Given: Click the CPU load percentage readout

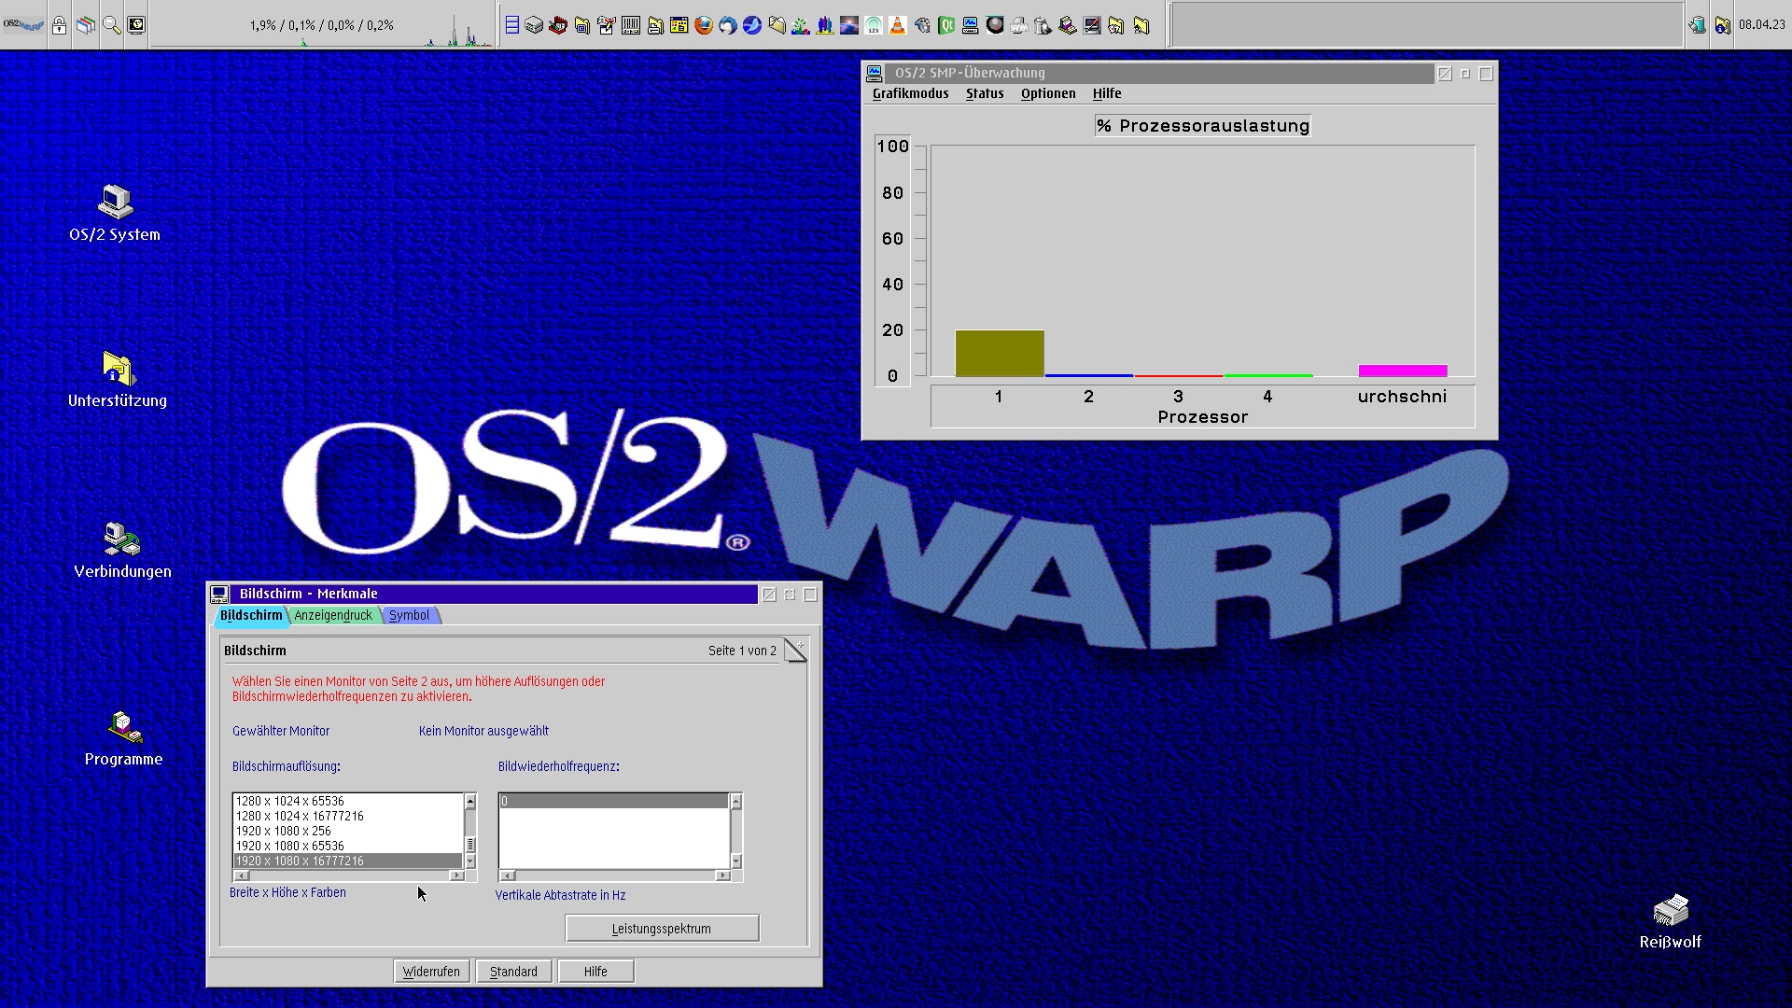Looking at the screenshot, I should tap(321, 25).
